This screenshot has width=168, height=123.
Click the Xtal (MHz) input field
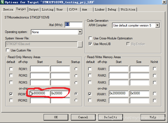click(74, 25)
